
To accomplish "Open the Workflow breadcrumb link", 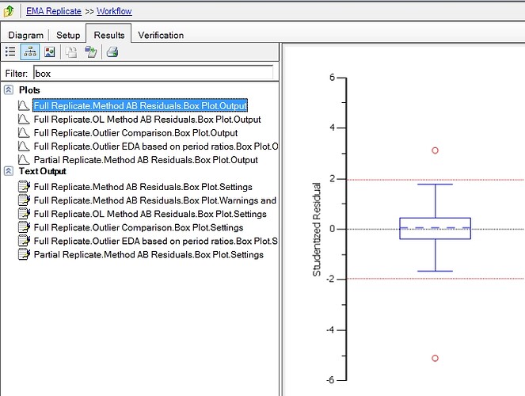I will (114, 11).
